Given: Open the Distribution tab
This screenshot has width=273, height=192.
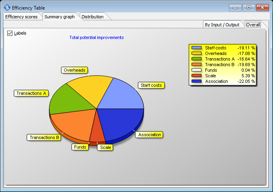Looking at the screenshot, I should coord(92,17).
